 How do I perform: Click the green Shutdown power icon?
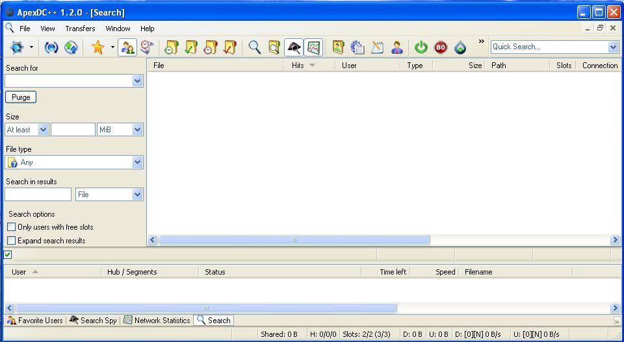click(x=421, y=47)
